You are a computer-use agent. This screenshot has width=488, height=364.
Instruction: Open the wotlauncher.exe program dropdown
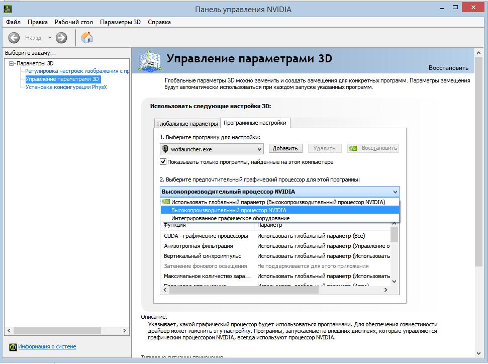point(212,149)
